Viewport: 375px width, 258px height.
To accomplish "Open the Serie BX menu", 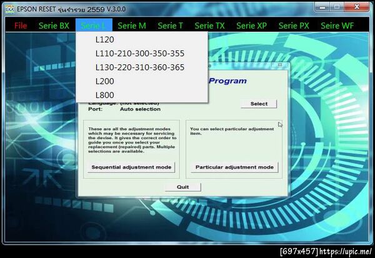I will [54, 26].
